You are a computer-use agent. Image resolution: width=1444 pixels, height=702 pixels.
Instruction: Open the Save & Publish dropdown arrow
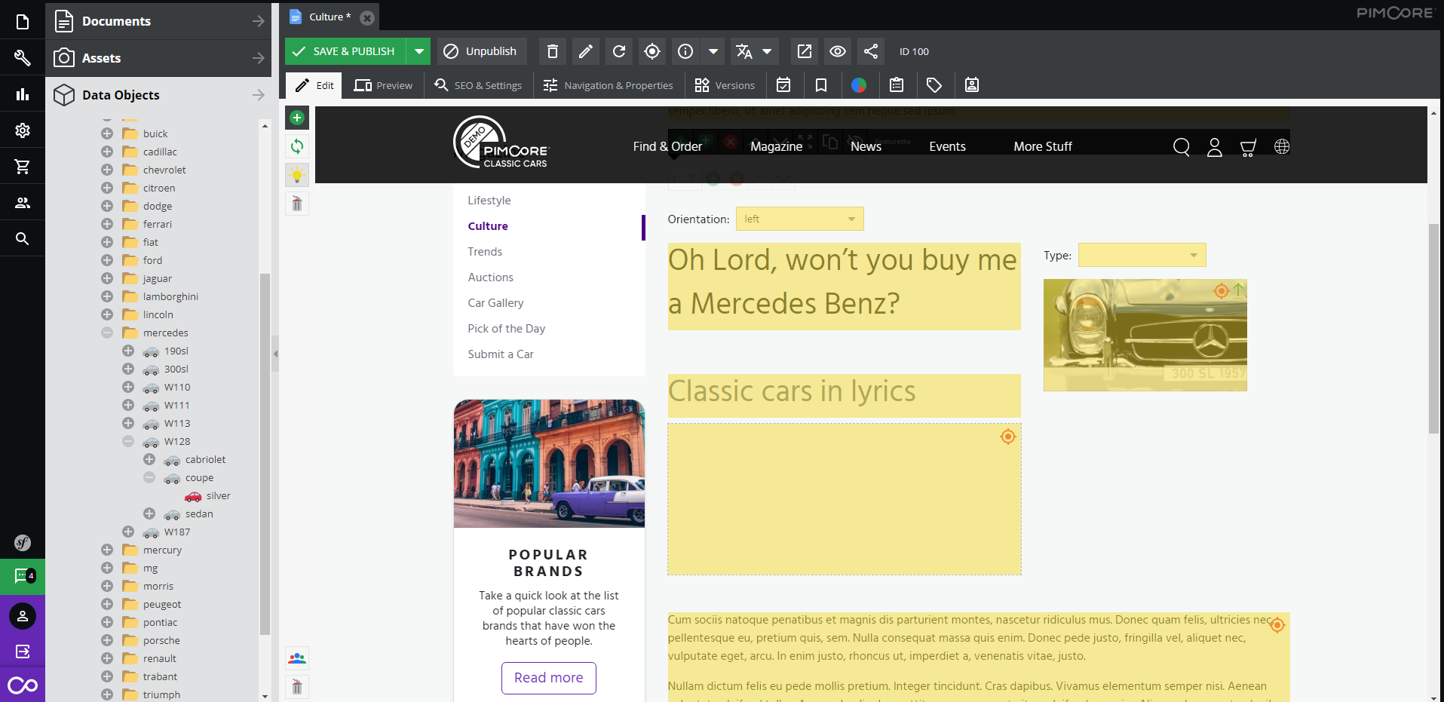(418, 51)
